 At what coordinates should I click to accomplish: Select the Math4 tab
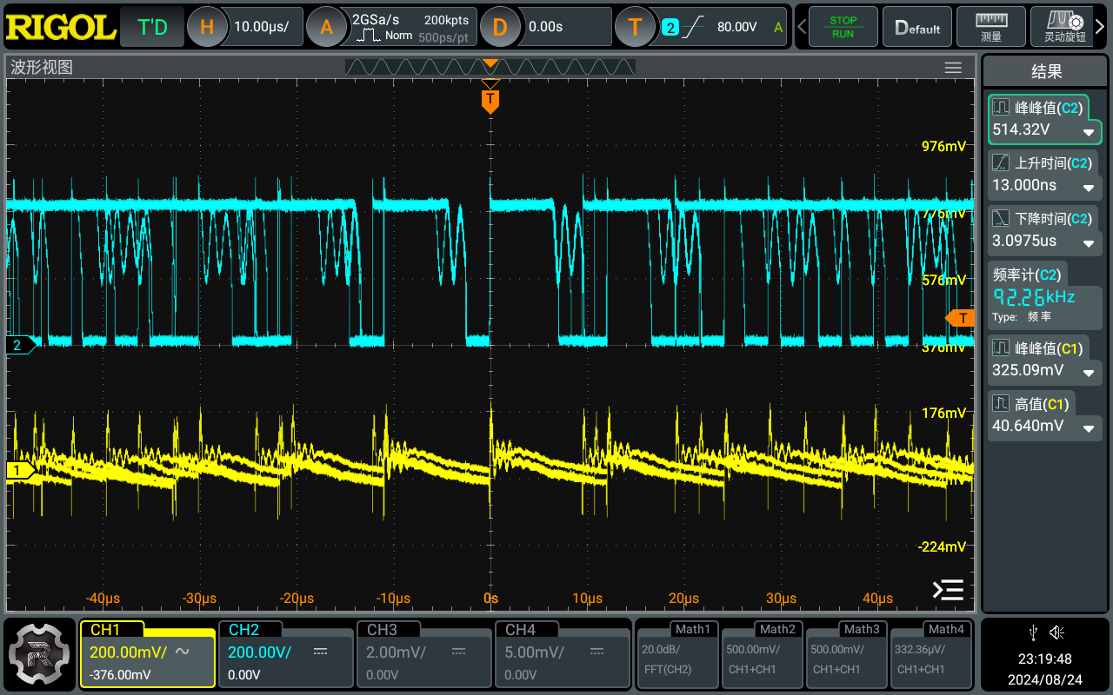pos(931,653)
